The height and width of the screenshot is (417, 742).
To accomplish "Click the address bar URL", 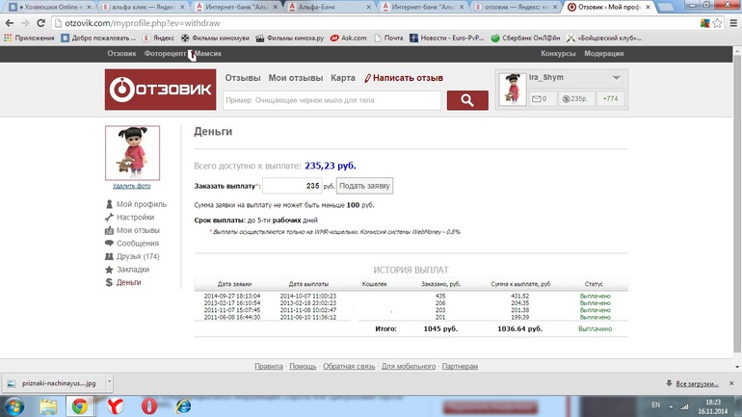I will tap(143, 23).
